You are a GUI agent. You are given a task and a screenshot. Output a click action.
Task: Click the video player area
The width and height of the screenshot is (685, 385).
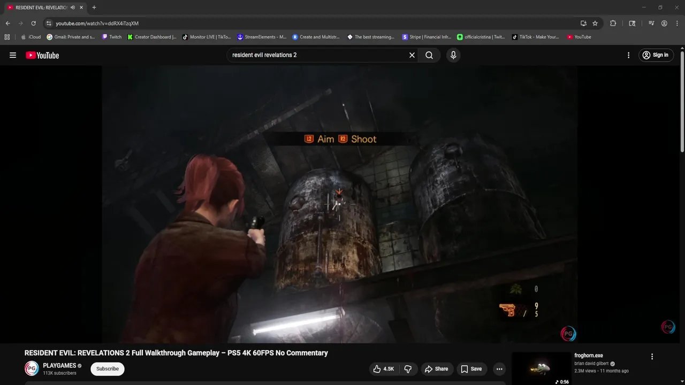click(340, 204)
